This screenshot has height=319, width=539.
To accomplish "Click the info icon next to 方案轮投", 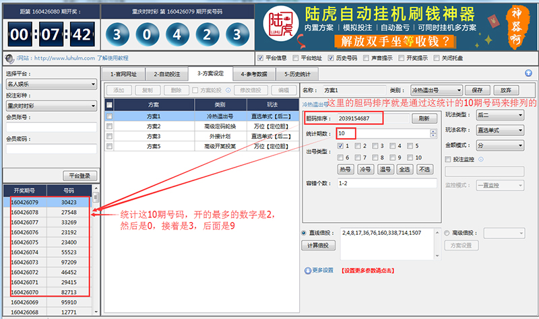I will [228, 90].
